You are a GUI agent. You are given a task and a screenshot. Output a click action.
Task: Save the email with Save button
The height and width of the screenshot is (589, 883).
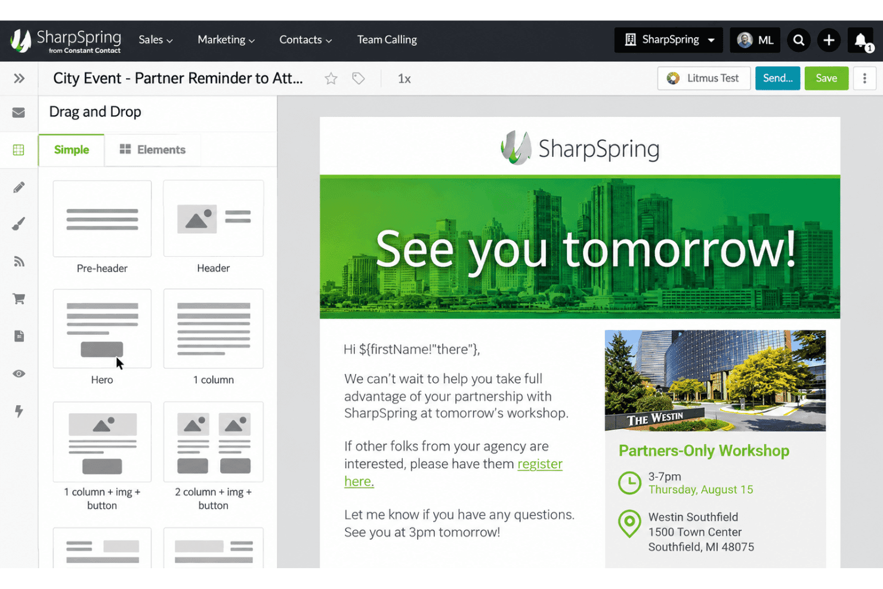click(826, 78)
